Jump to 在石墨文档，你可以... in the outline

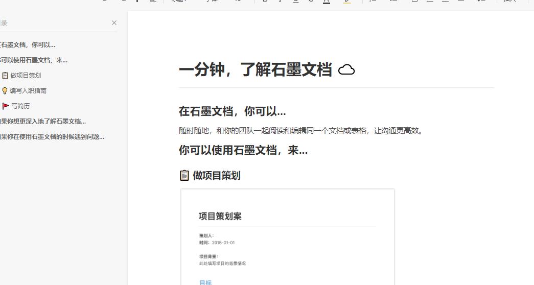point(28,45)
